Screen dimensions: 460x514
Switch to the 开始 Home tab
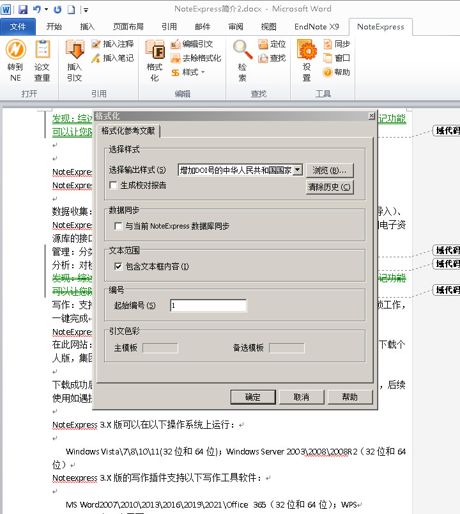pos(54,26)
